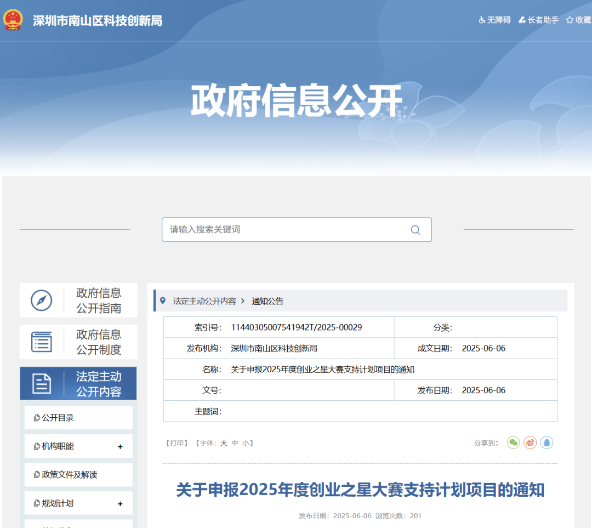The width and height of the screenshot is (592, 528).
Task: Click 成文日期 value 2025-06-06
Action: (483, 348)
